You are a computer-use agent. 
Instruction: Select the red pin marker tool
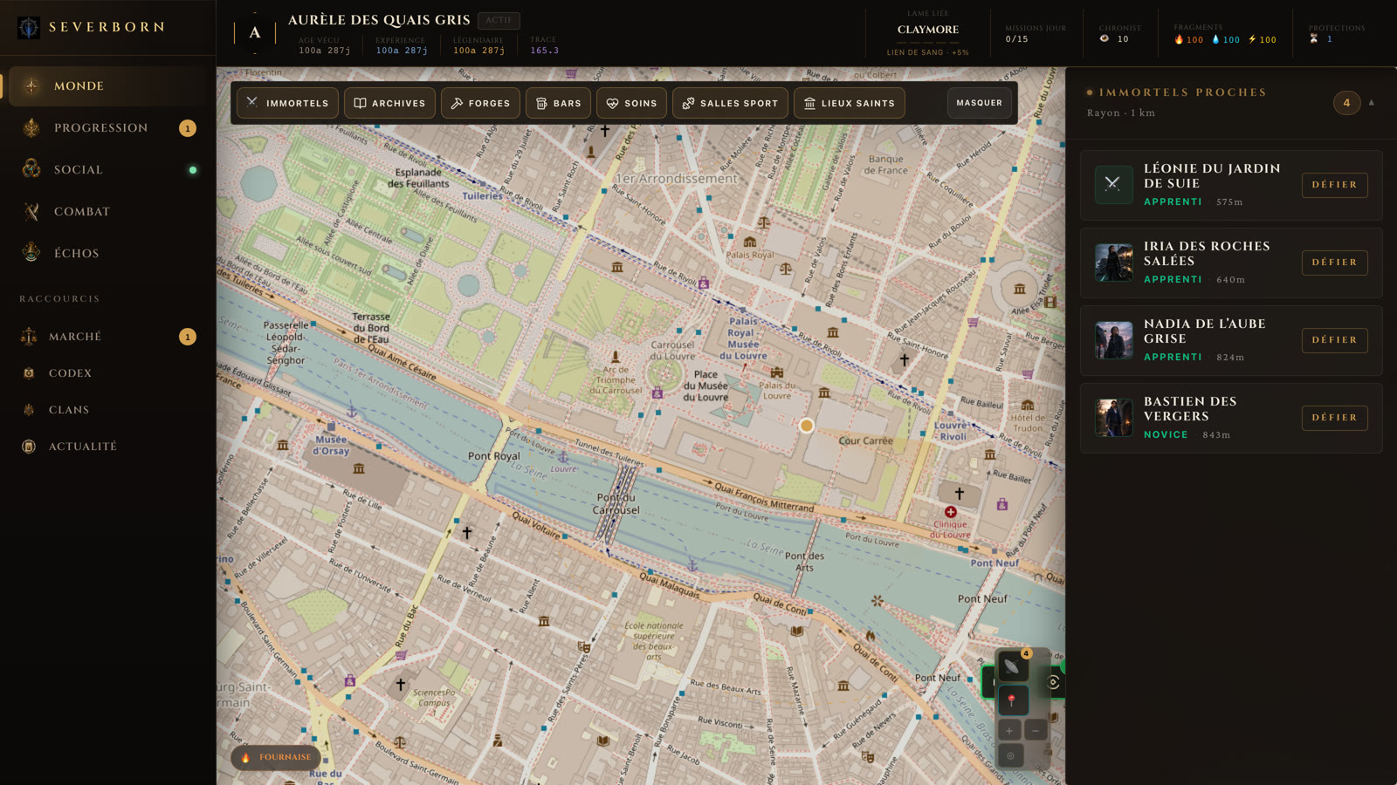coord(1012,700)
